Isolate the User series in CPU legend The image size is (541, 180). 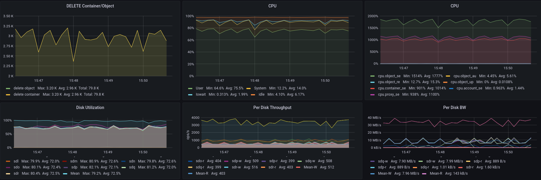199,88
